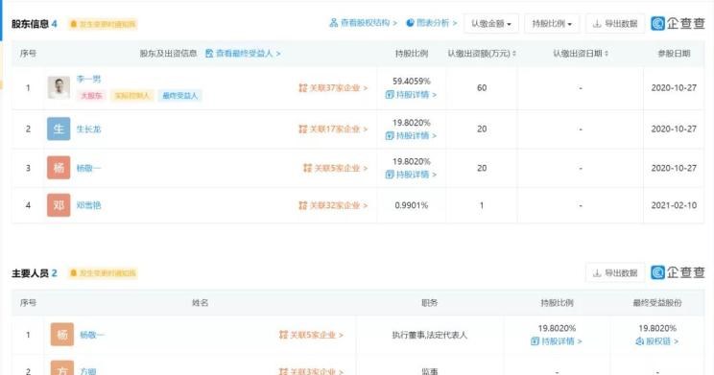Click the 大股东 tag under 李一男

tap(91, 96)
